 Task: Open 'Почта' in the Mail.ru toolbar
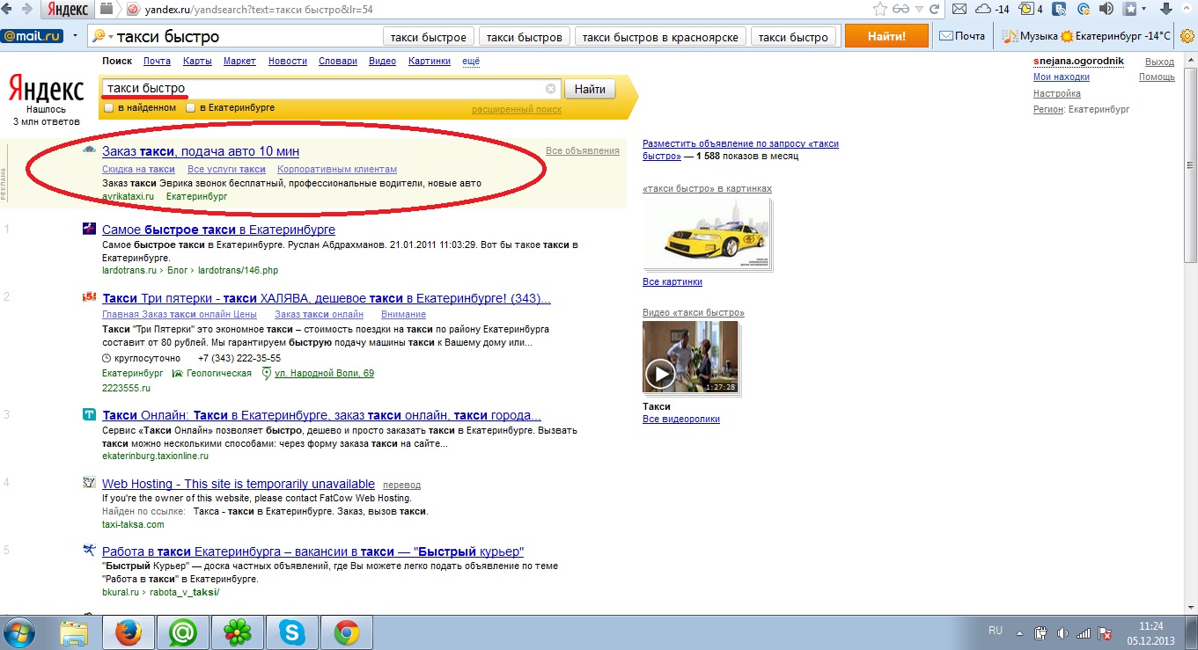(962, 36)
